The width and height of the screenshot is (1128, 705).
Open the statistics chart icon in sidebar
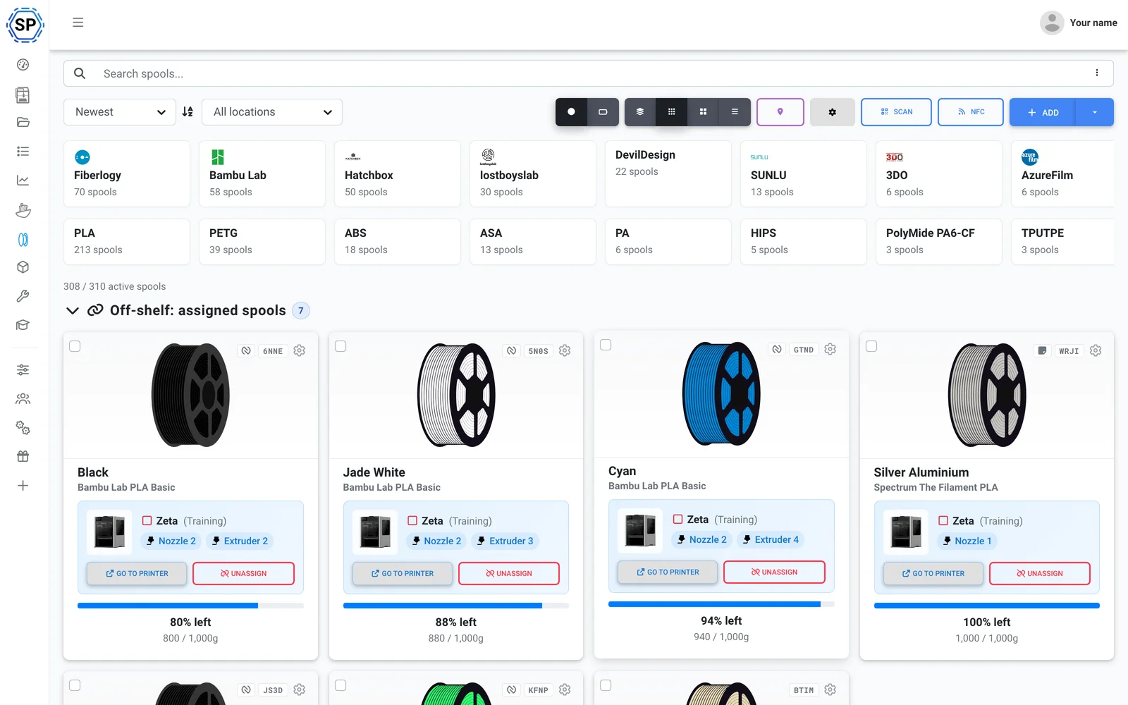(x=23, y=180)
